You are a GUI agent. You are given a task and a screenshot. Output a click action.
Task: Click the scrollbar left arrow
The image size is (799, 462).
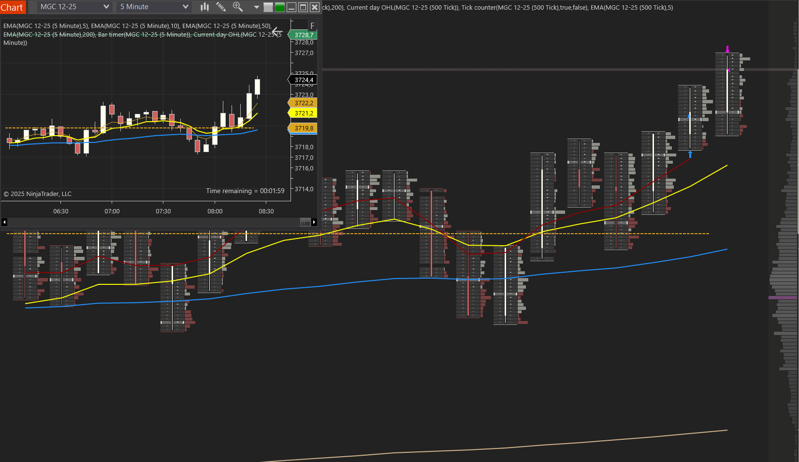pyautogui.click(x=4, y=222)
